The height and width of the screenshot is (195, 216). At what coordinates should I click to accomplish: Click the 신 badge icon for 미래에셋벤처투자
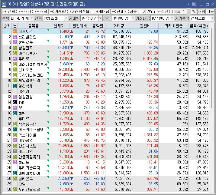15,64
